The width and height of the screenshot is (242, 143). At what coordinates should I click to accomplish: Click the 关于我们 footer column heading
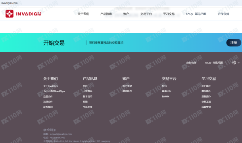pyautogui.click(x=50, y=78)
